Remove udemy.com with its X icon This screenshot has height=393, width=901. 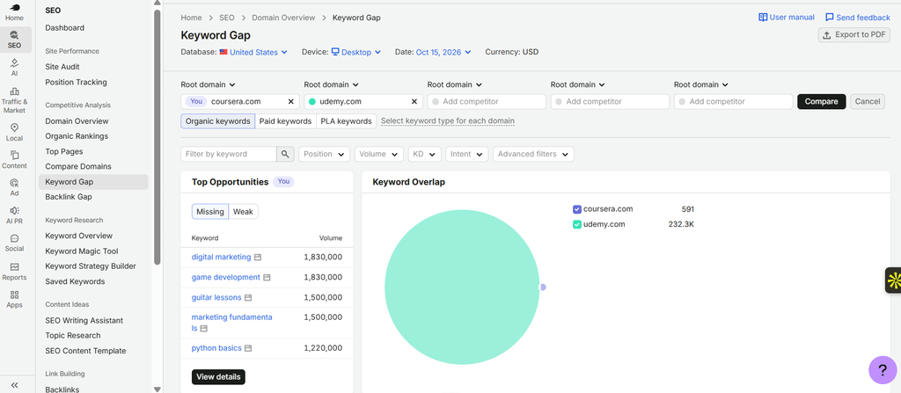414,102
